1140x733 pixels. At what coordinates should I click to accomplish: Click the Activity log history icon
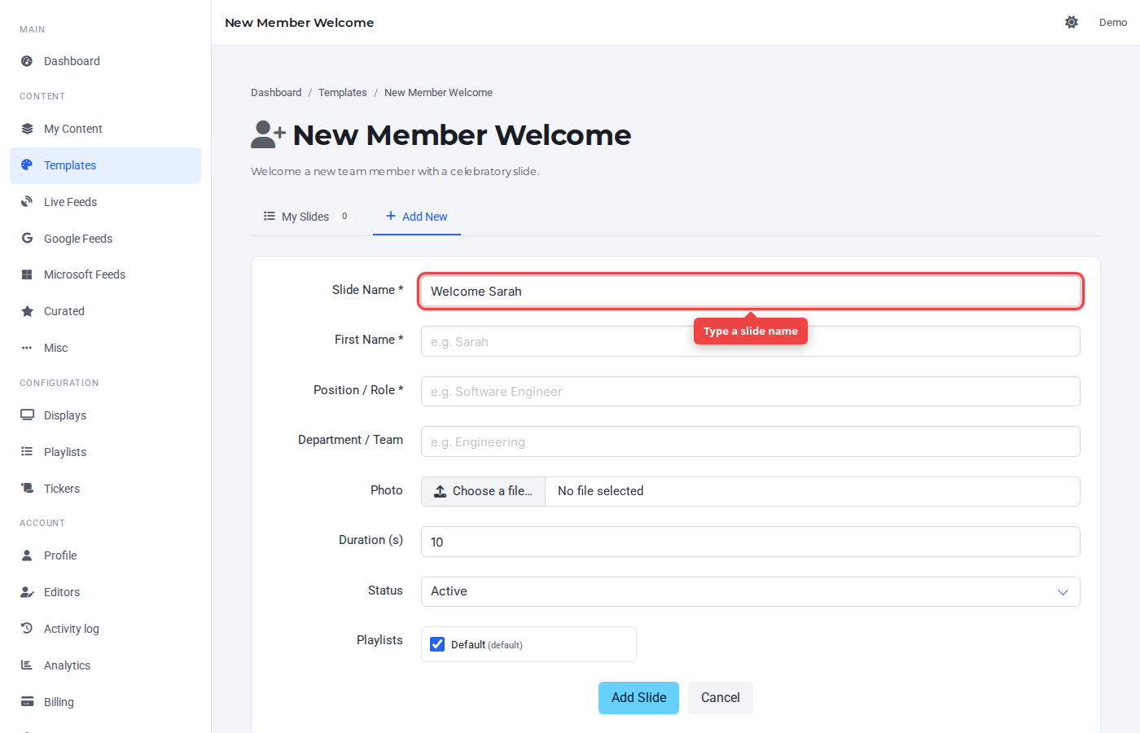pyautogui.click(x=27, y=629)
